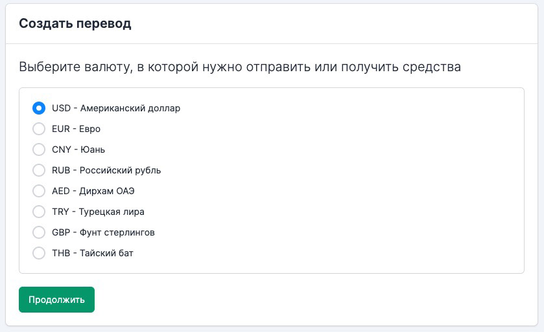Pick the CNY radio circle

tap(39, 149)
